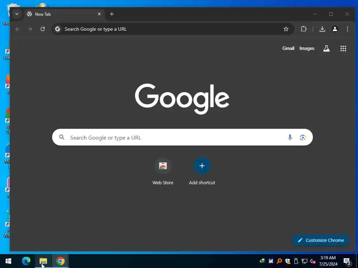This screenshot has width=358, height=268.
Task: Open the Downloads icon in toolbar
Action: 322,29
